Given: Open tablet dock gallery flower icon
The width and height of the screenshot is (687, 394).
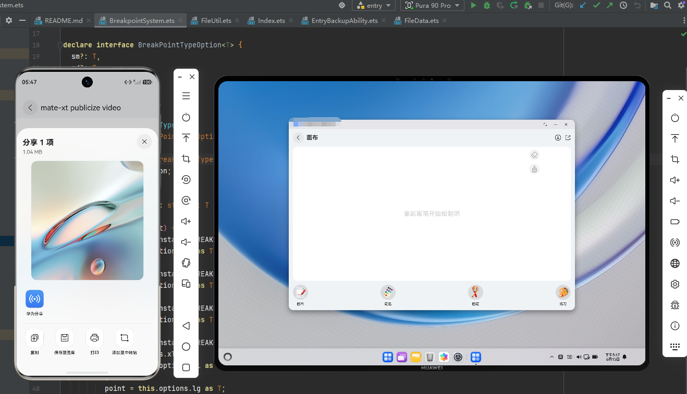Looking at the screenshot, I should 444,357.
